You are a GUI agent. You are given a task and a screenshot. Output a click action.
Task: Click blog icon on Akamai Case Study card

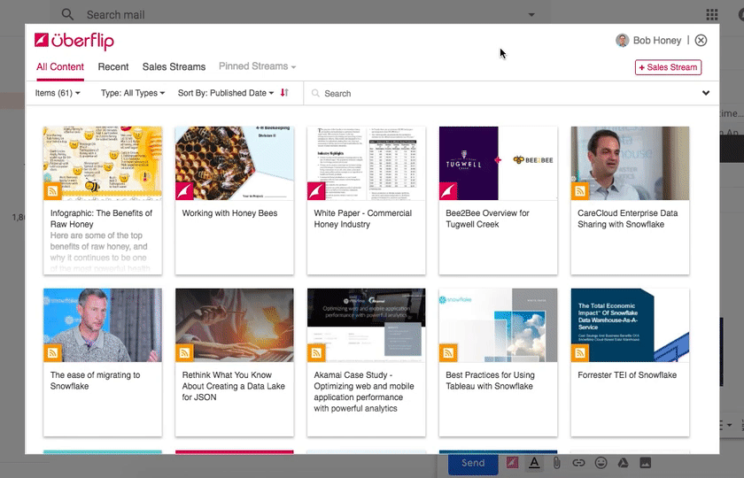(316, 353)
